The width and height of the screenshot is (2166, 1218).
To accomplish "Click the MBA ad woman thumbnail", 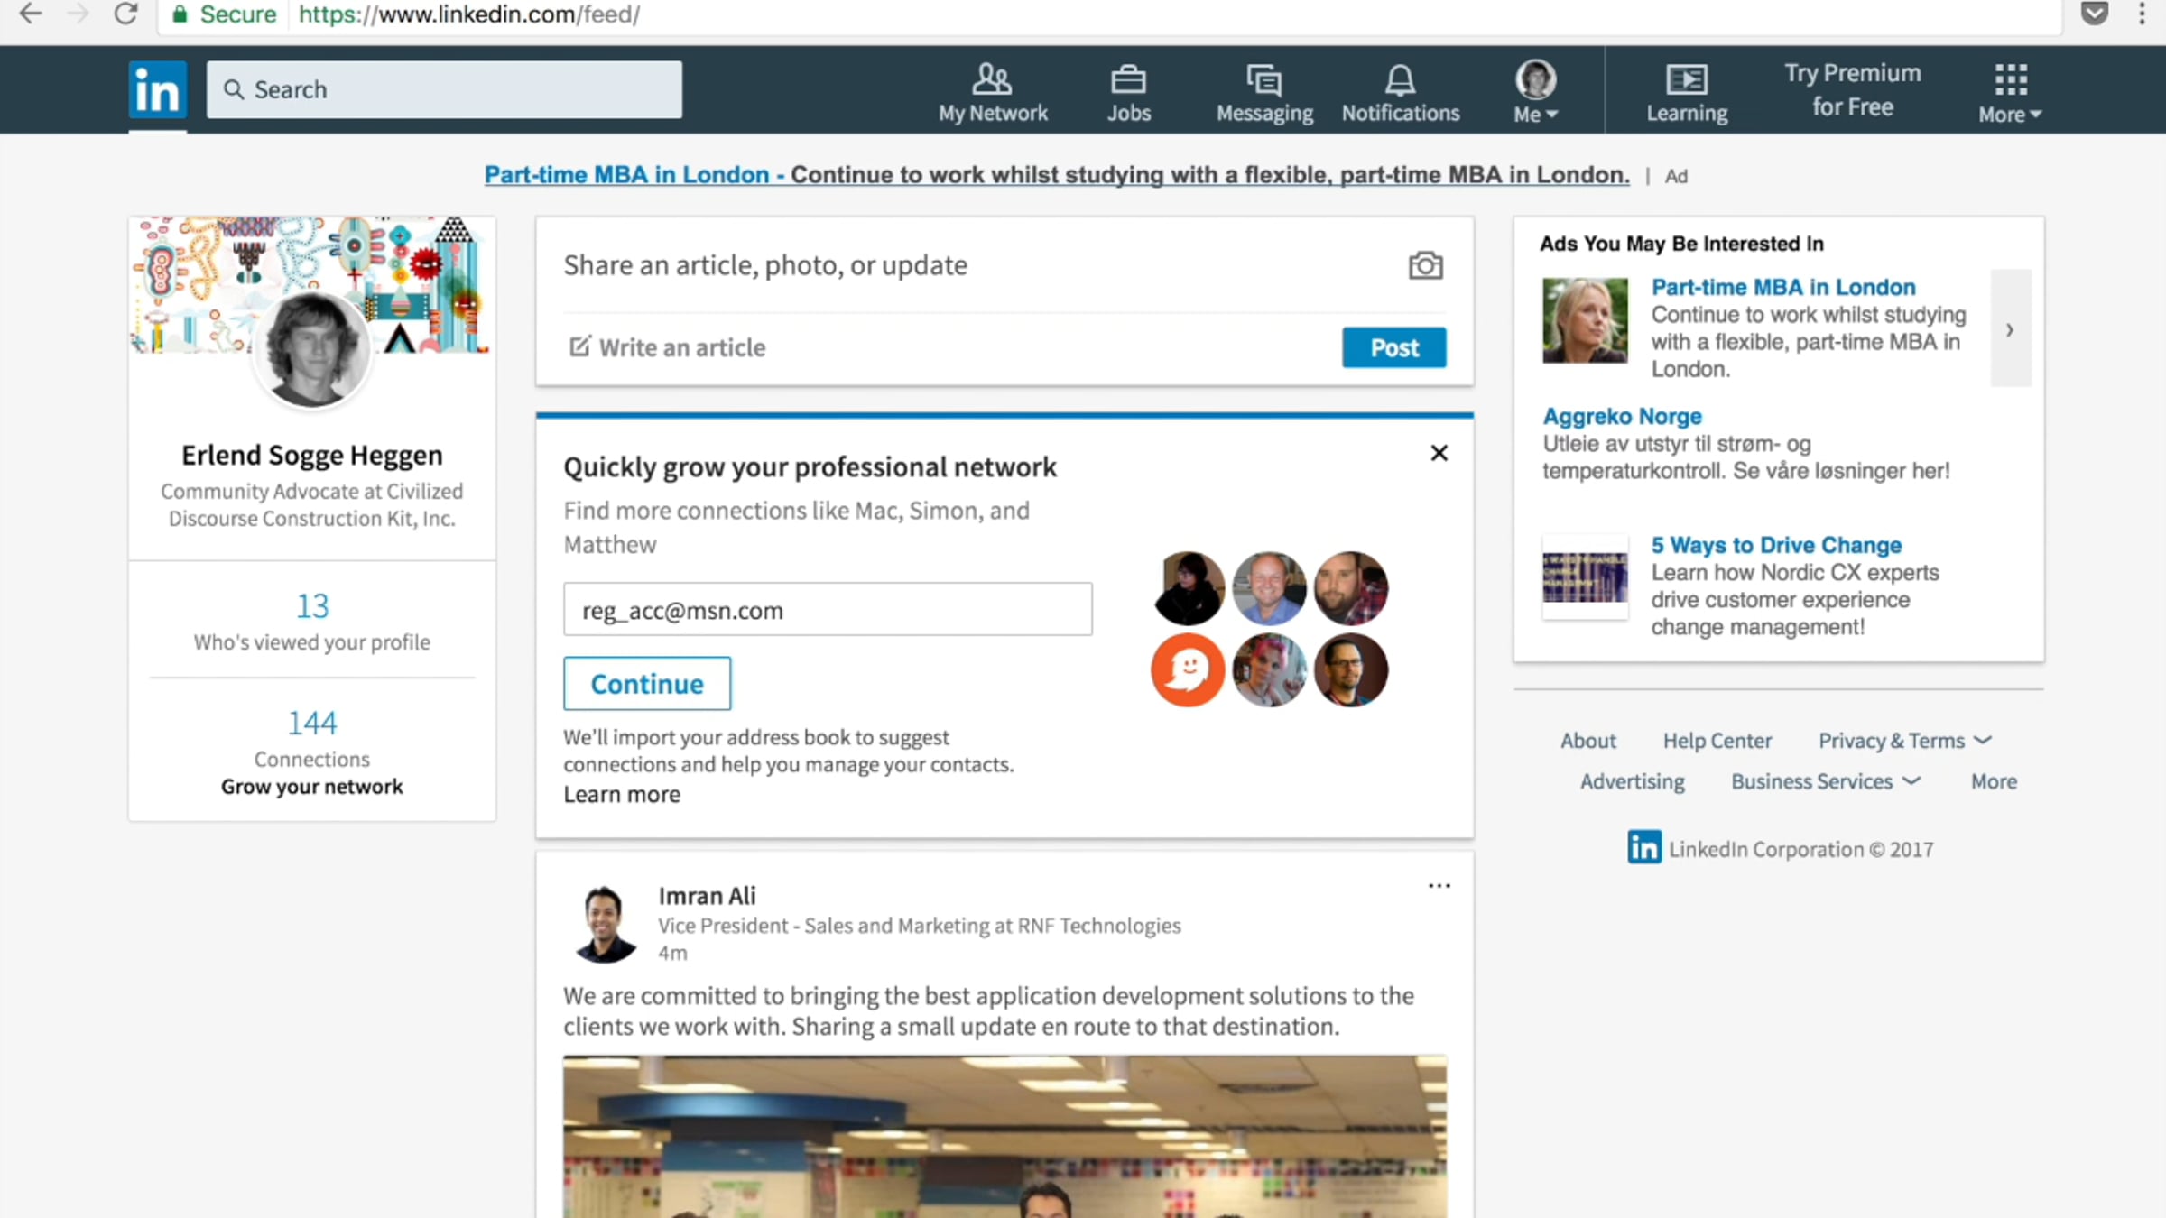I will pos(1585,320).
